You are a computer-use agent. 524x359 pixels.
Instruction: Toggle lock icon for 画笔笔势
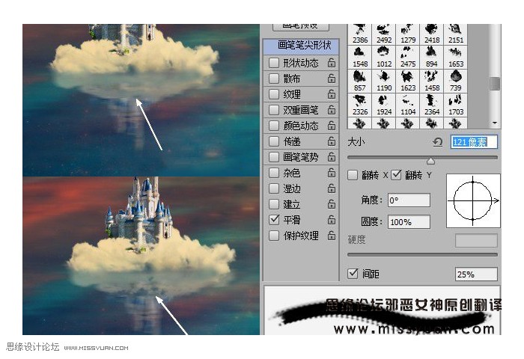pos(331,157)
